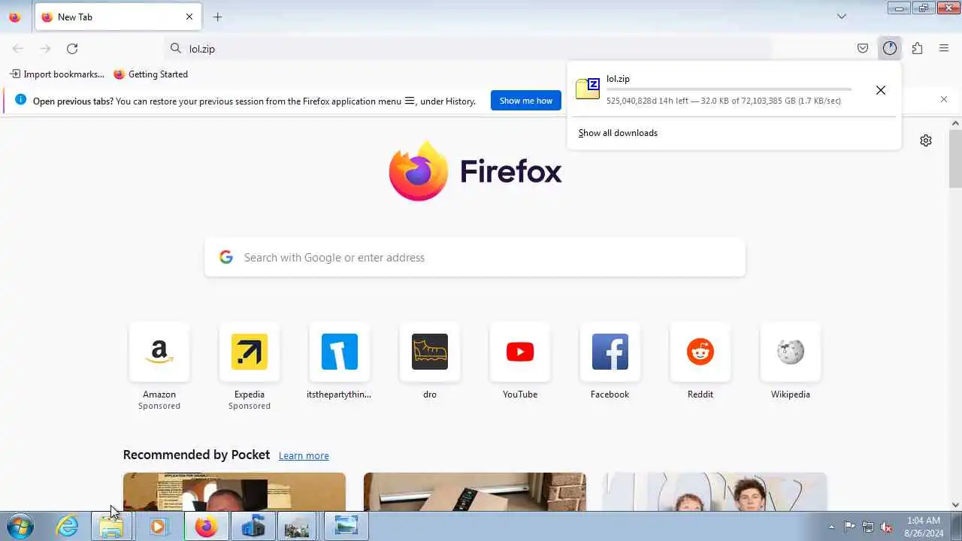
Task: Click the page scrollbar up arrow
Action: [x=956, y=123]
